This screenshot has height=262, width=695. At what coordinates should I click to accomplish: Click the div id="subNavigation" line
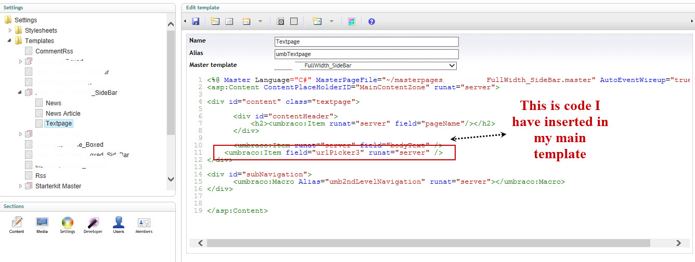coord(259,174)
